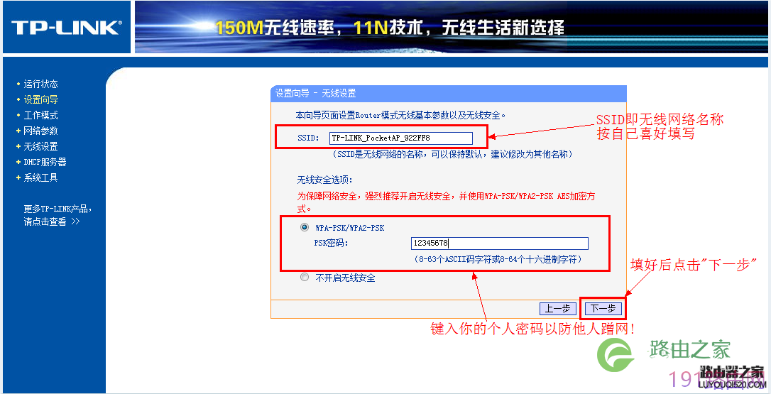
Task: Click 下一步 button
Action: (x=603, y=308)
